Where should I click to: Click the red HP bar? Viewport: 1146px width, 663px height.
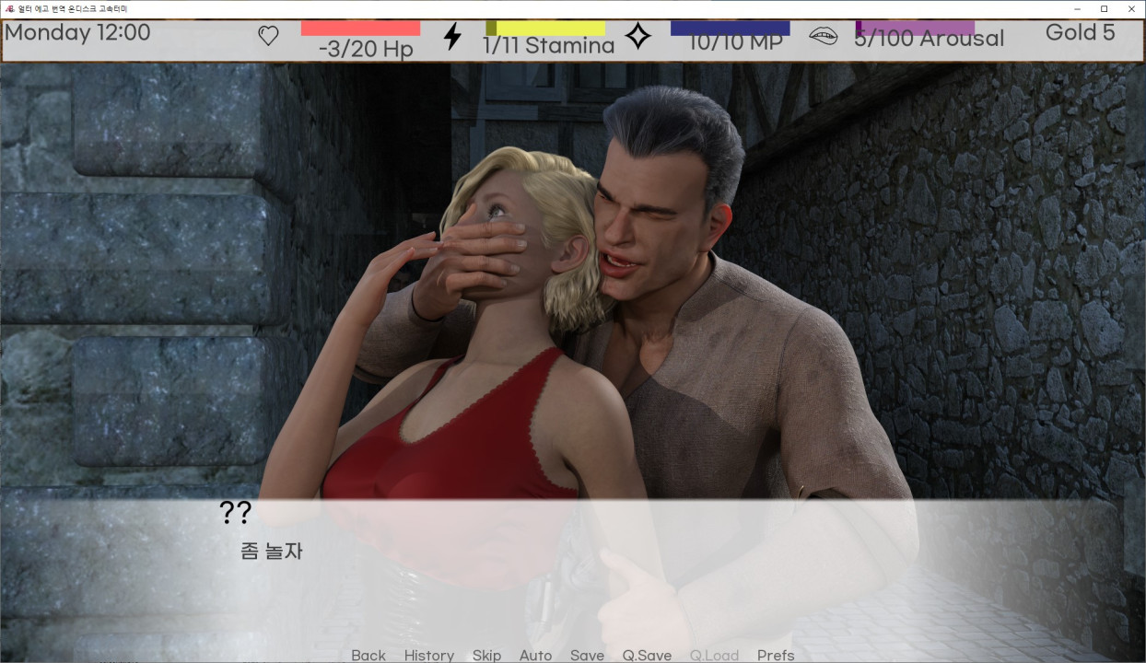(360, 29)
